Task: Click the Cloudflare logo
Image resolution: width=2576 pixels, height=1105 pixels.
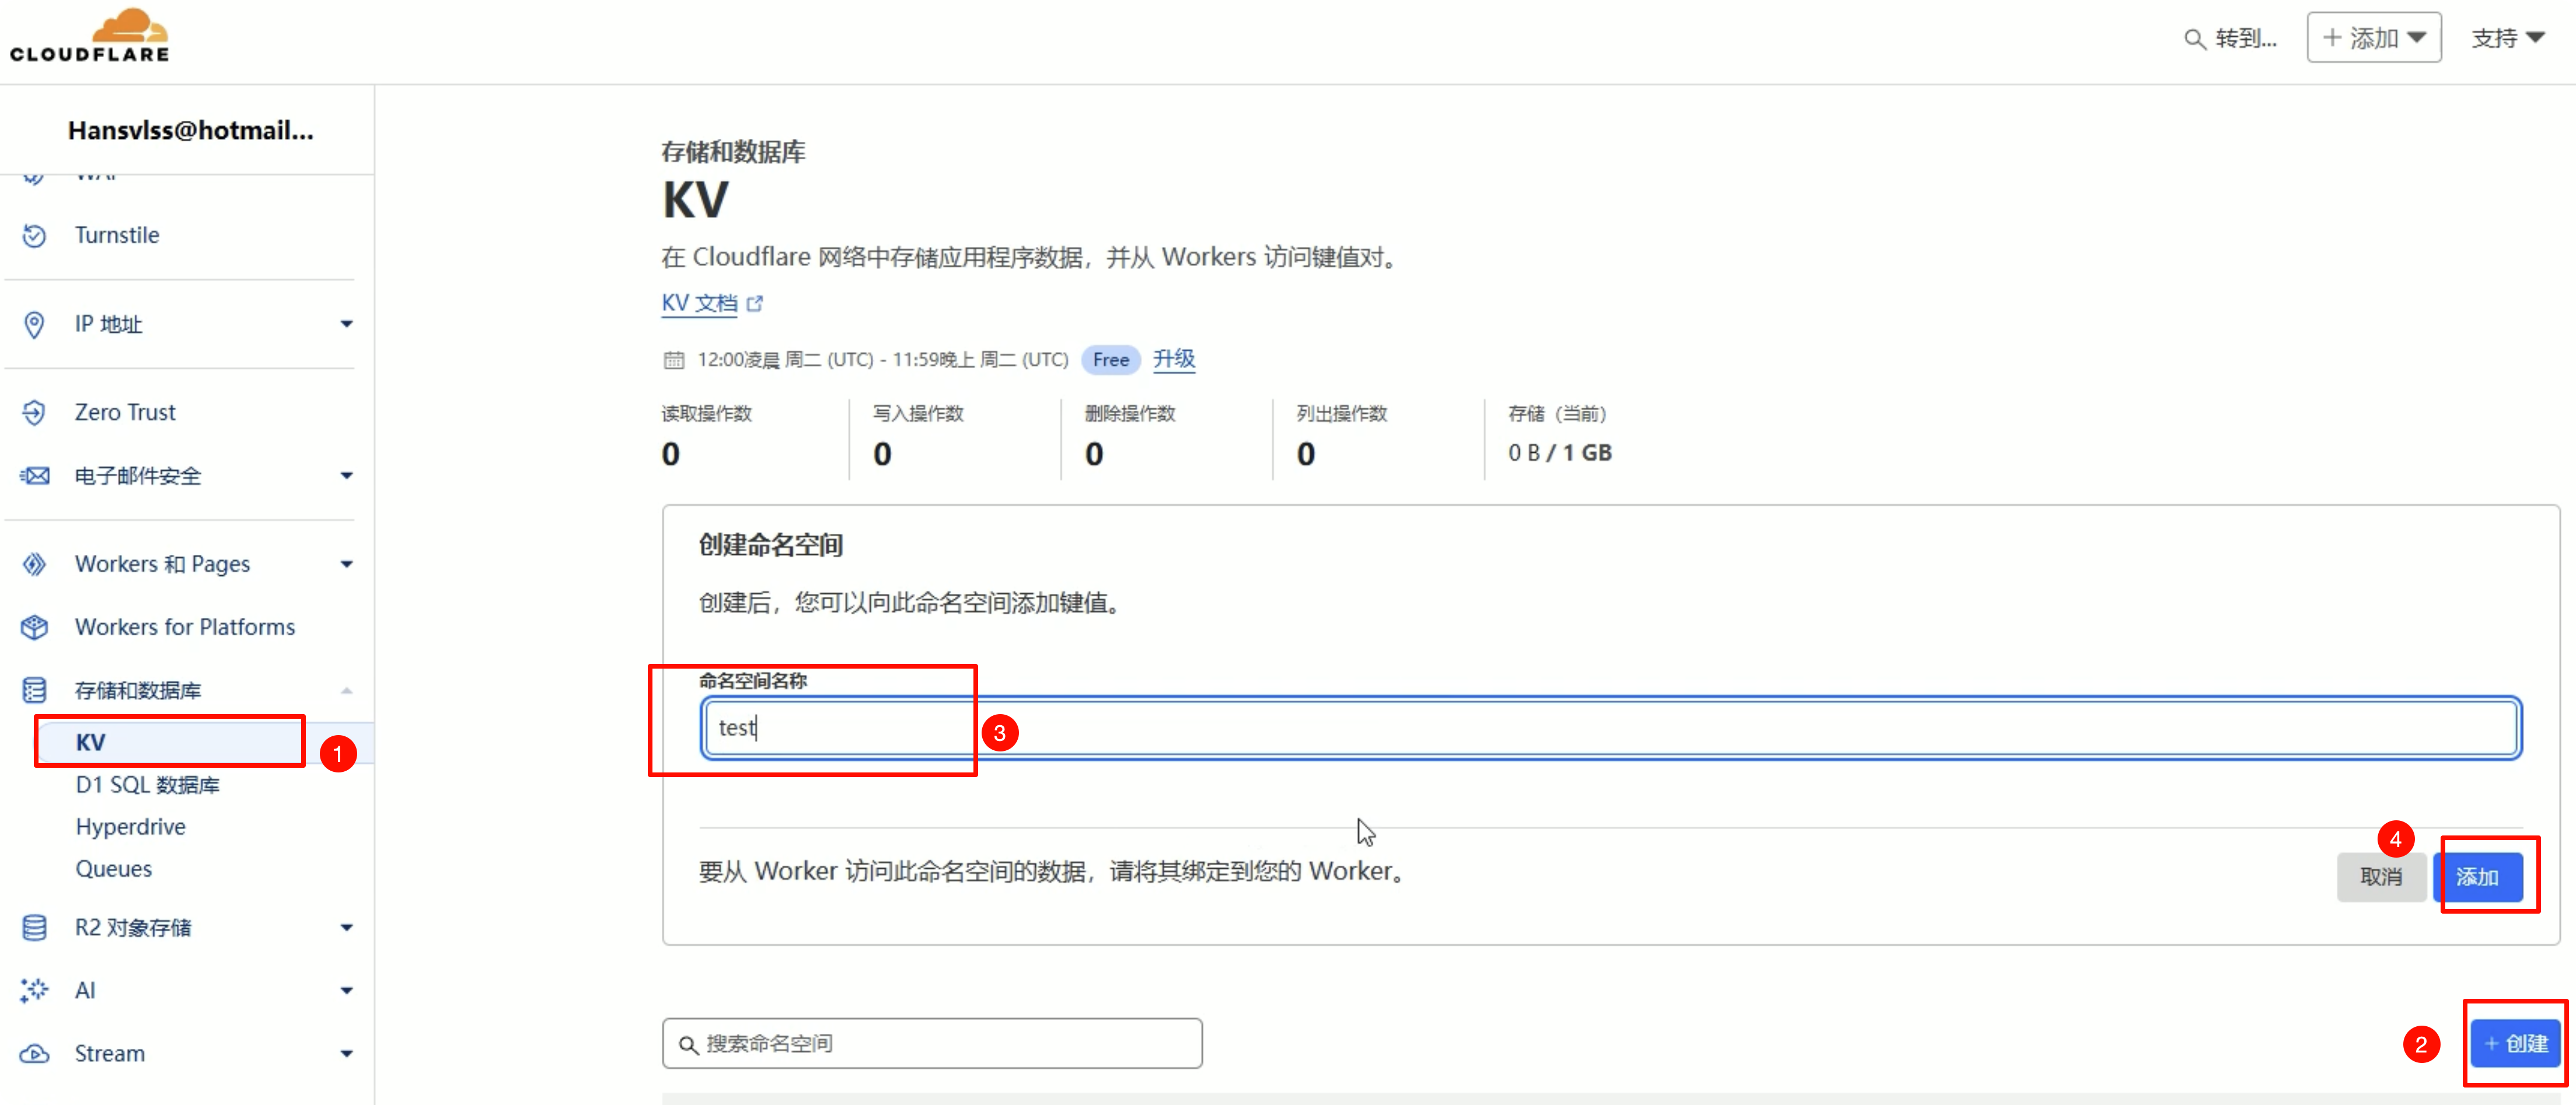Action: (x=90, y=37)
